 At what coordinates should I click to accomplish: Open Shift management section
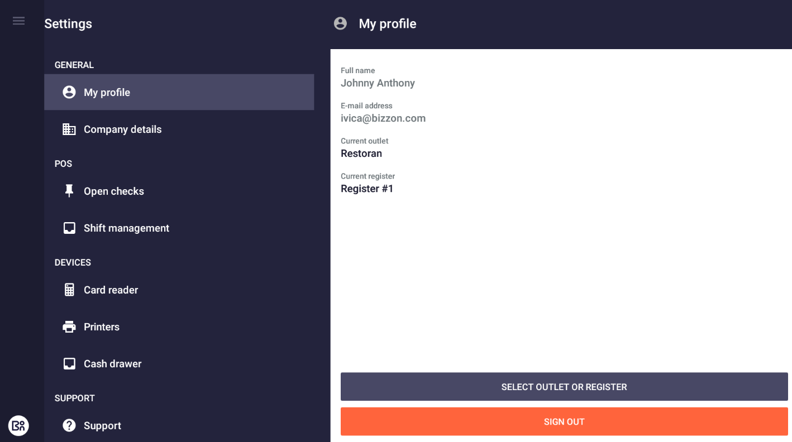179,228
